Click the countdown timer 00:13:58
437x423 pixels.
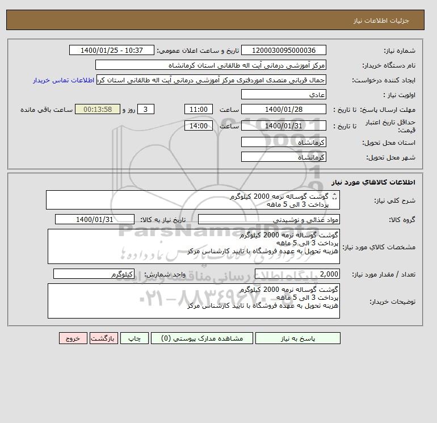coord(98,110)
